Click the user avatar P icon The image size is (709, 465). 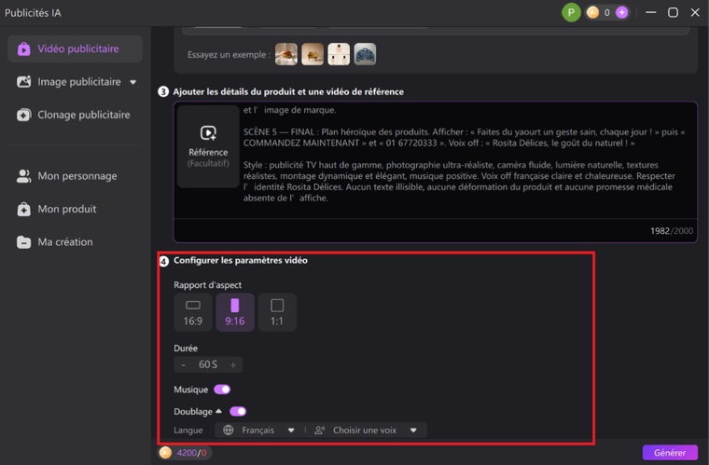571,13
